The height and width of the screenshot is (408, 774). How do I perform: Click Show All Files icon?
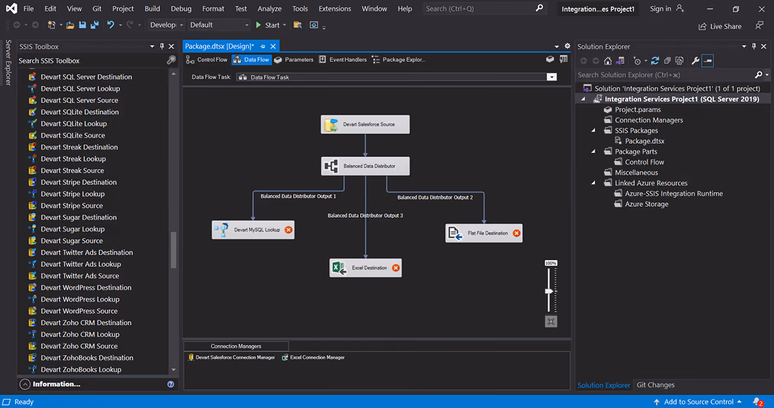[679, 61]
